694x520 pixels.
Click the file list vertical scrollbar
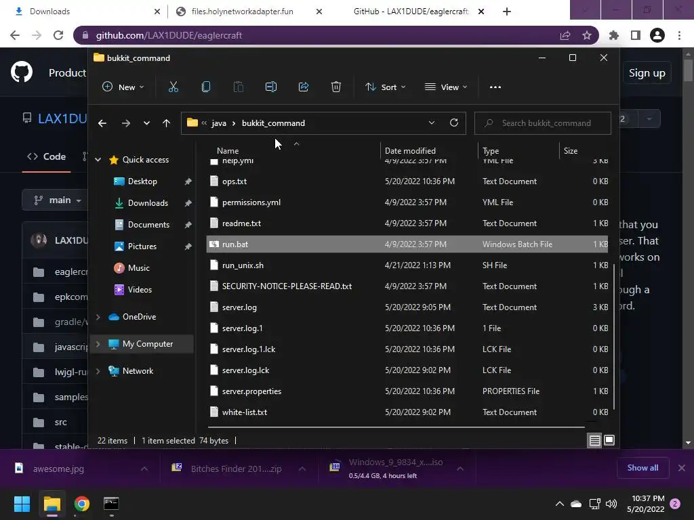614,336
